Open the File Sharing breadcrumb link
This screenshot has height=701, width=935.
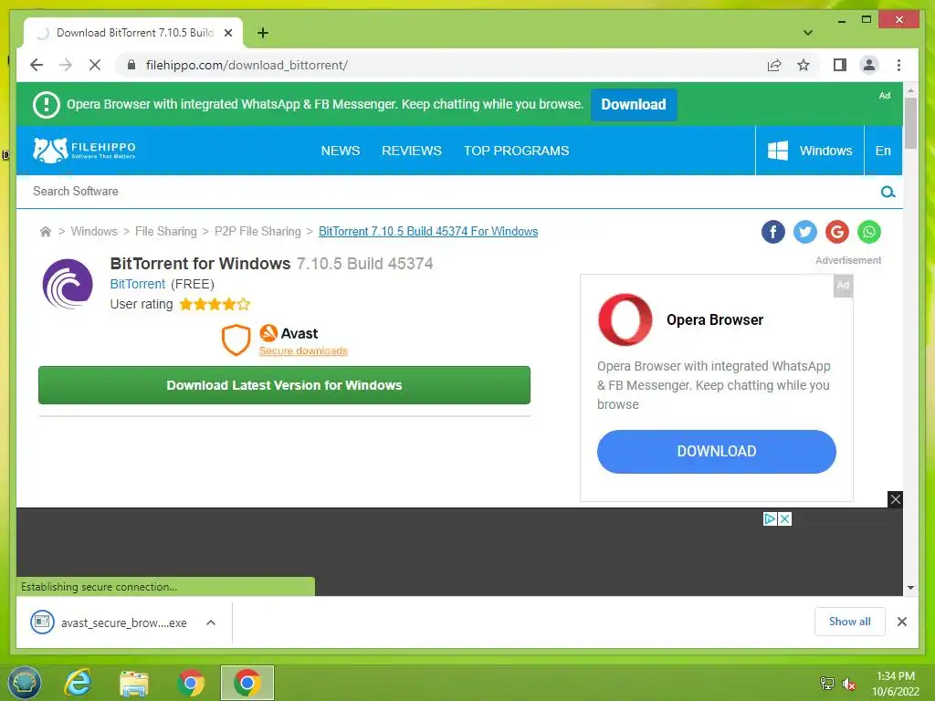[x=166, y=231]
